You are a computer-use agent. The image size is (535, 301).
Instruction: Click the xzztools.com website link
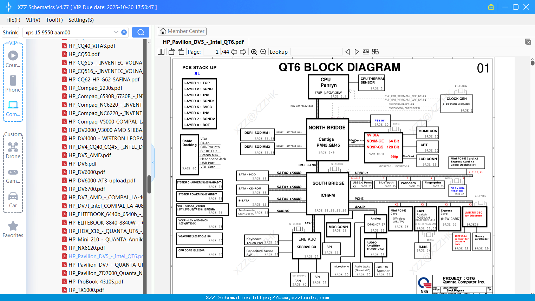coord(291,297)
